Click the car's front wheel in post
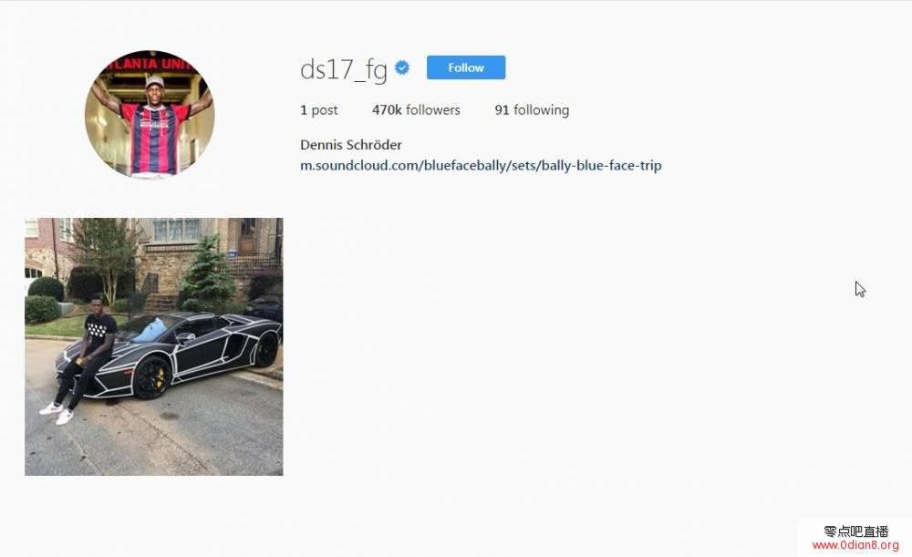Viewport: 912px width, 557px height. click(x=151, y=377)
